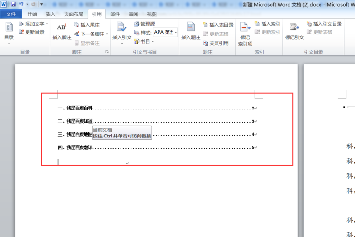Expand the 书目 dropdown arrow

pos(153,41)
